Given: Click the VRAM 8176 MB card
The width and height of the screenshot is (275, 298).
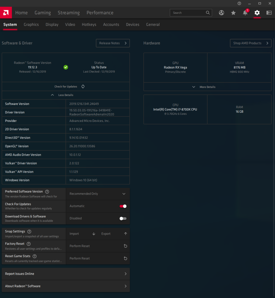Looking at the screenshot, I should pyautogui.click(x=239, y=67).
